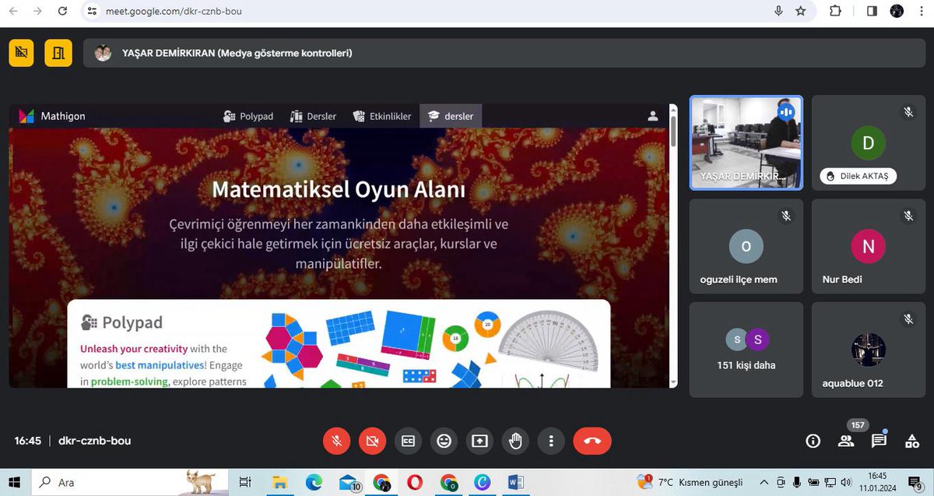
Task: Click the yellow crossed-out screen icon at top-left
Action: pyautogui.click(x=21, y=53)
